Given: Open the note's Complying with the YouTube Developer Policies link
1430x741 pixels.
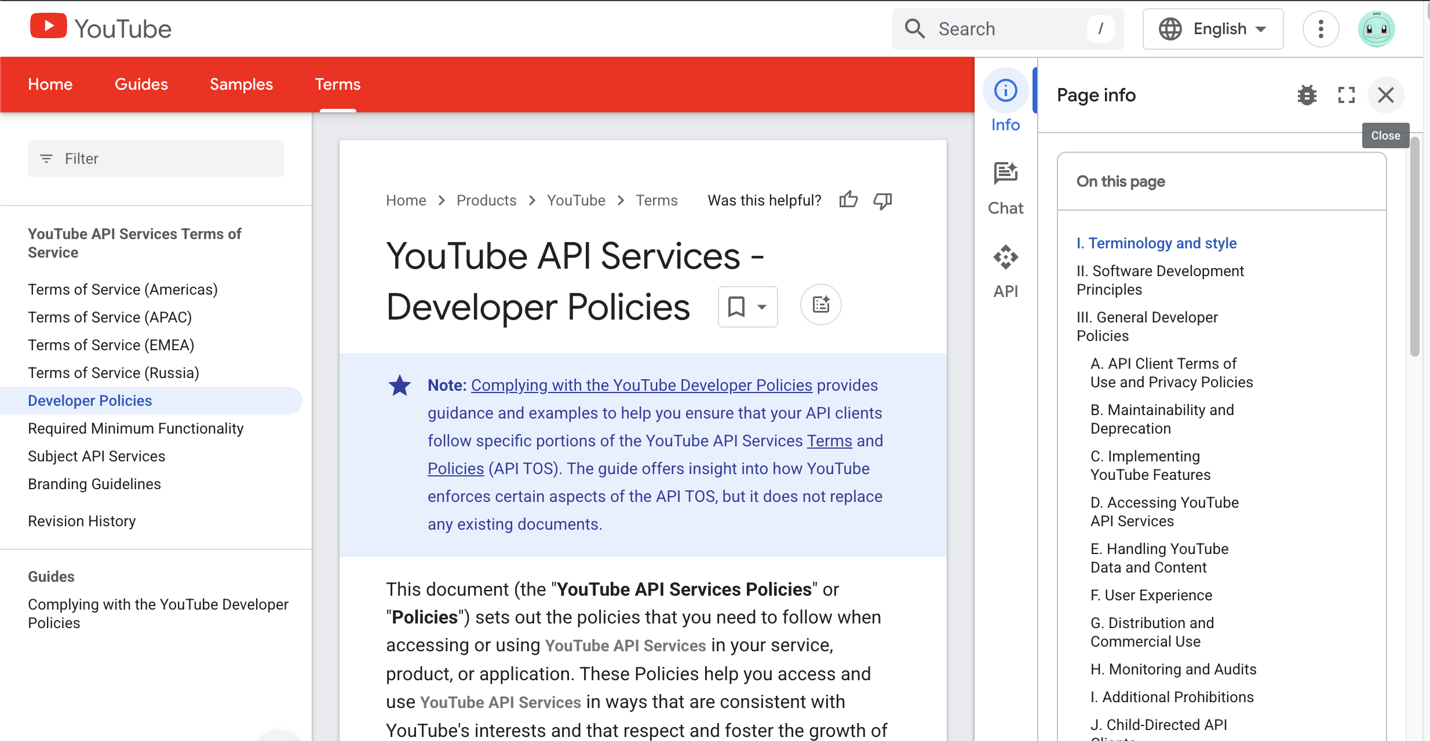Looking at the screenshot, I should [641, 386].
